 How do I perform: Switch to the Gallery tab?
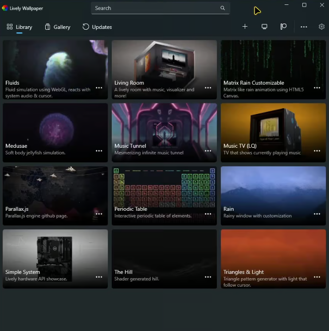click(58, 27)
